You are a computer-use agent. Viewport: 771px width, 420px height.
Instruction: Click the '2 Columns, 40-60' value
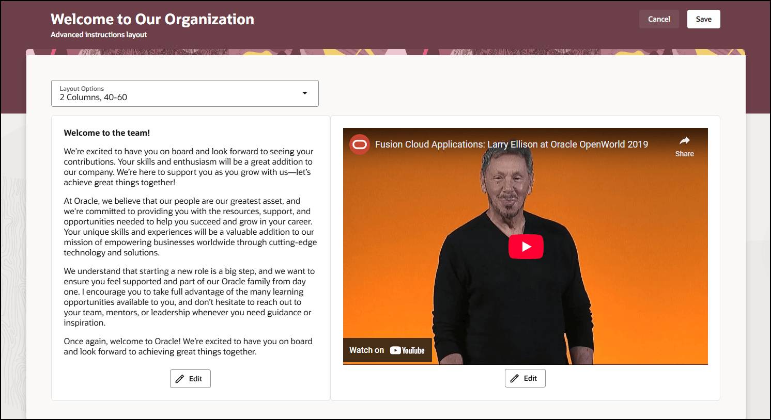pyautogui.click(x=94, y=98)
